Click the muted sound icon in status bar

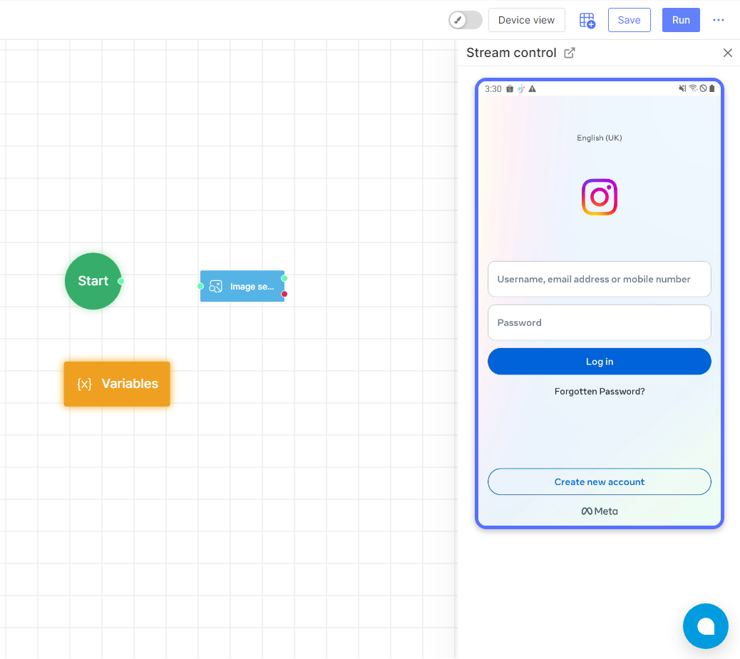(682, 88)
